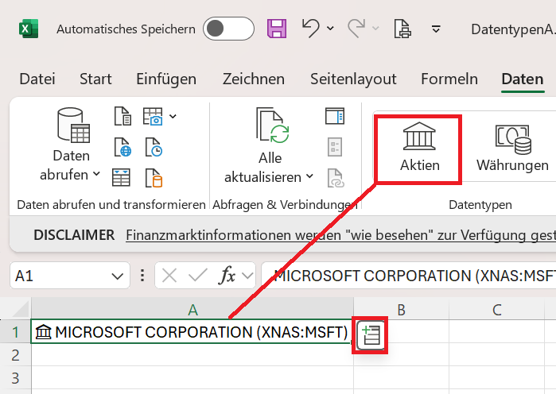Select row 2 header

15,355
